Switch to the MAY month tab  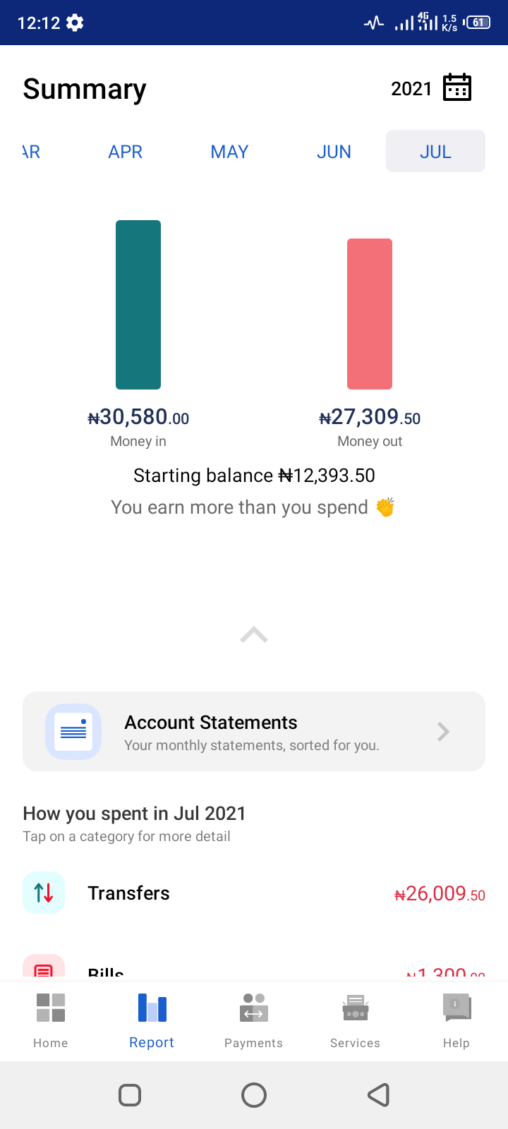(229, 152)
